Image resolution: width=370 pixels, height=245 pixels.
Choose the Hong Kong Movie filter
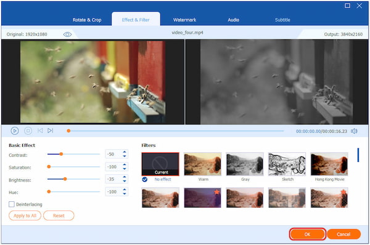pyautogui.click(x=329, y=164)
